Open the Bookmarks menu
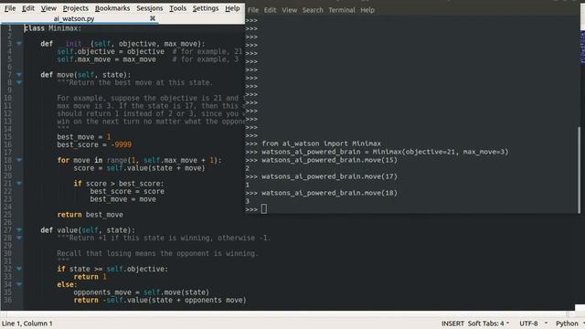This screenshot has width=585, height=329. click(x=112, y=8)
